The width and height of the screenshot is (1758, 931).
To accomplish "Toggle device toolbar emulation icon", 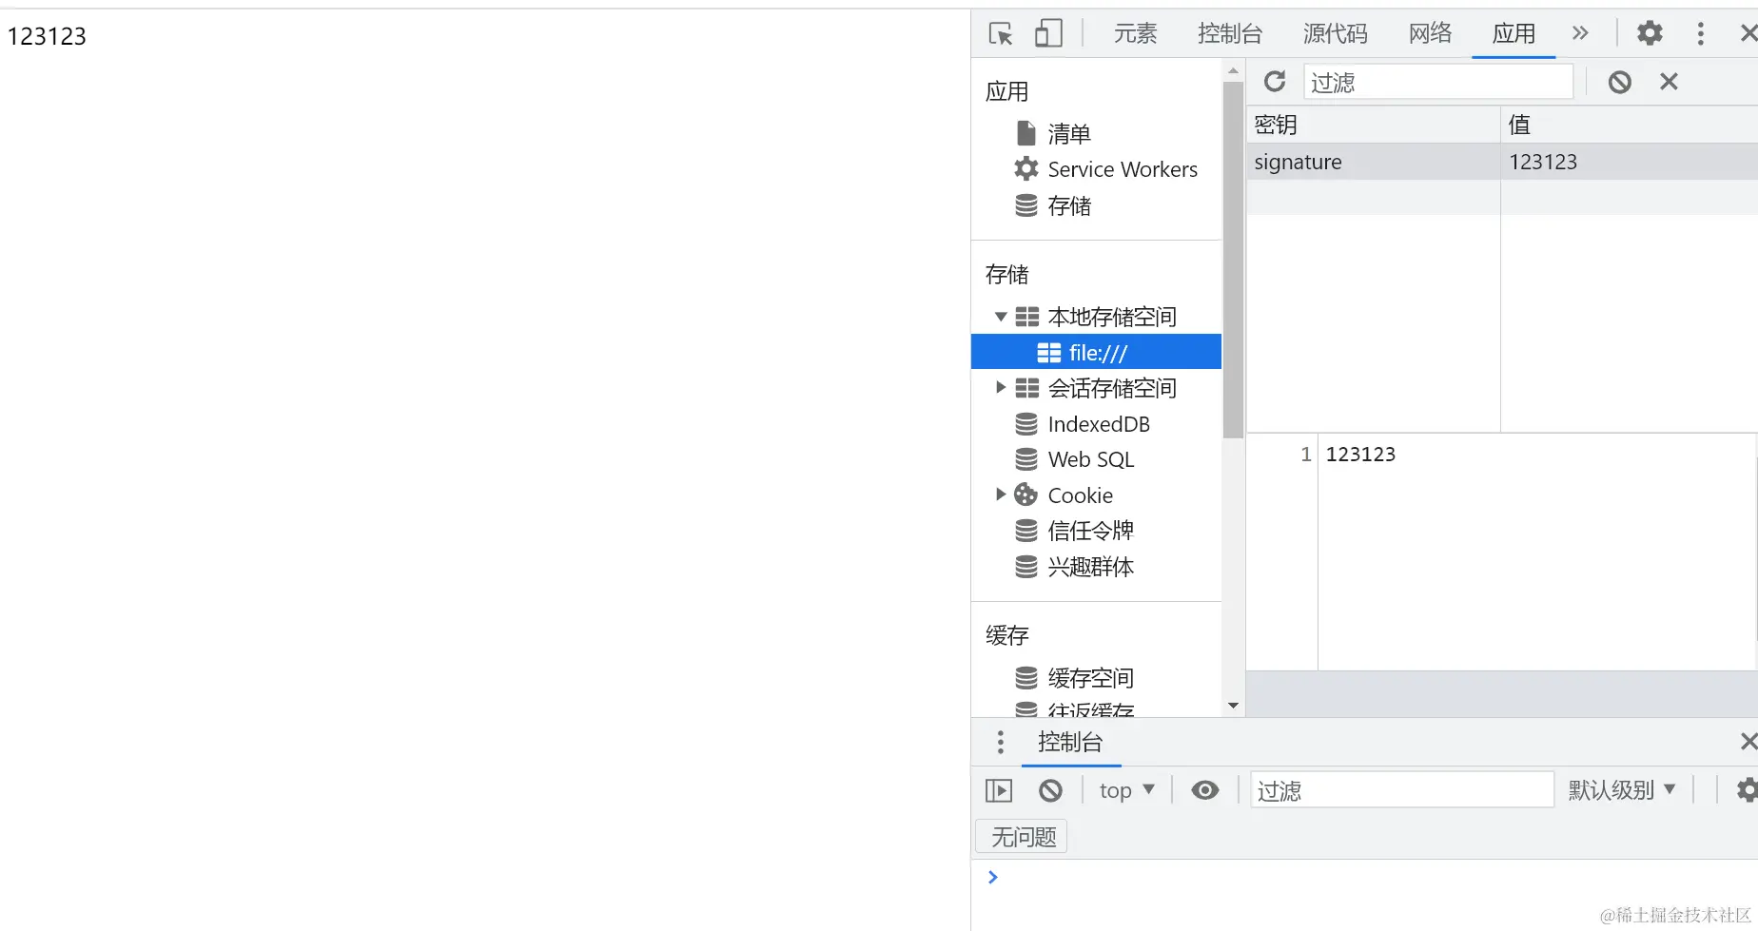I will (1048, 34).
